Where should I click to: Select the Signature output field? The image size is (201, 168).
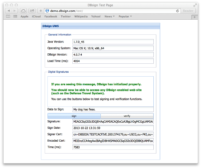pos(113,122)
